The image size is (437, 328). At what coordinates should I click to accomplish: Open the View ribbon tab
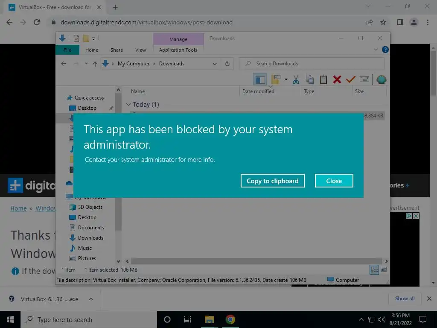pos(140,50)
